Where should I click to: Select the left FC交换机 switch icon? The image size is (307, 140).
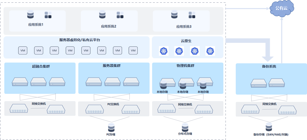click(95, 109)
